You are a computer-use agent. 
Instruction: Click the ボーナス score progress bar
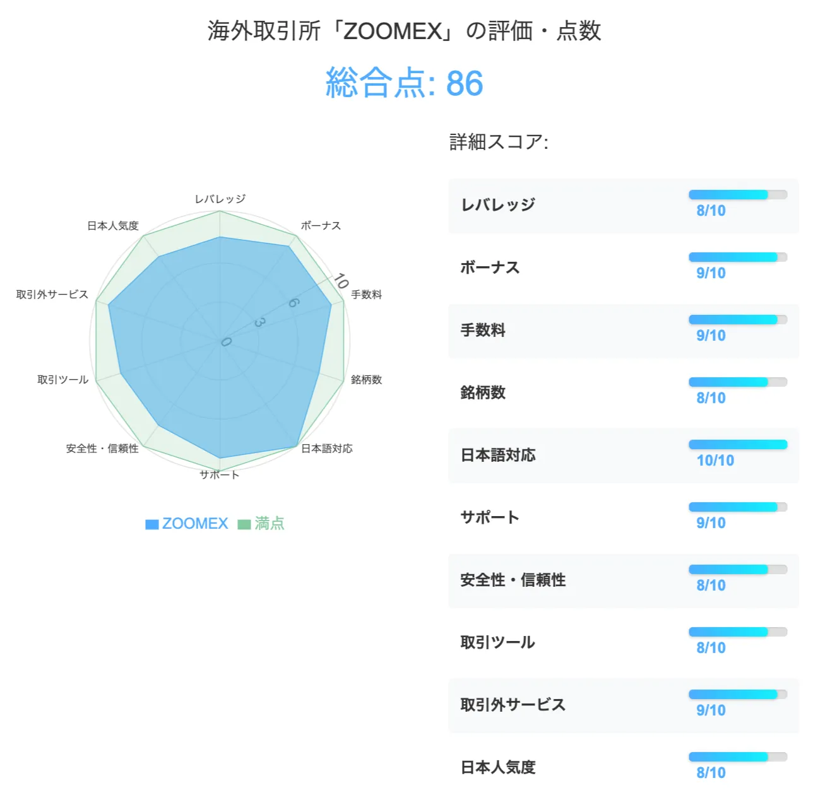(738, 257)
